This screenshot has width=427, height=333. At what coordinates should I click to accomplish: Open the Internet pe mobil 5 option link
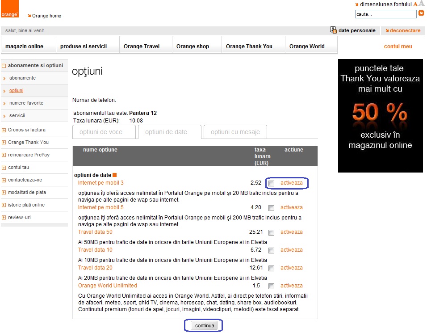101,207
